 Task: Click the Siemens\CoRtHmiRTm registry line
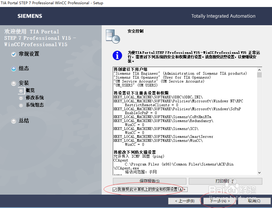[x=162, y=117]
